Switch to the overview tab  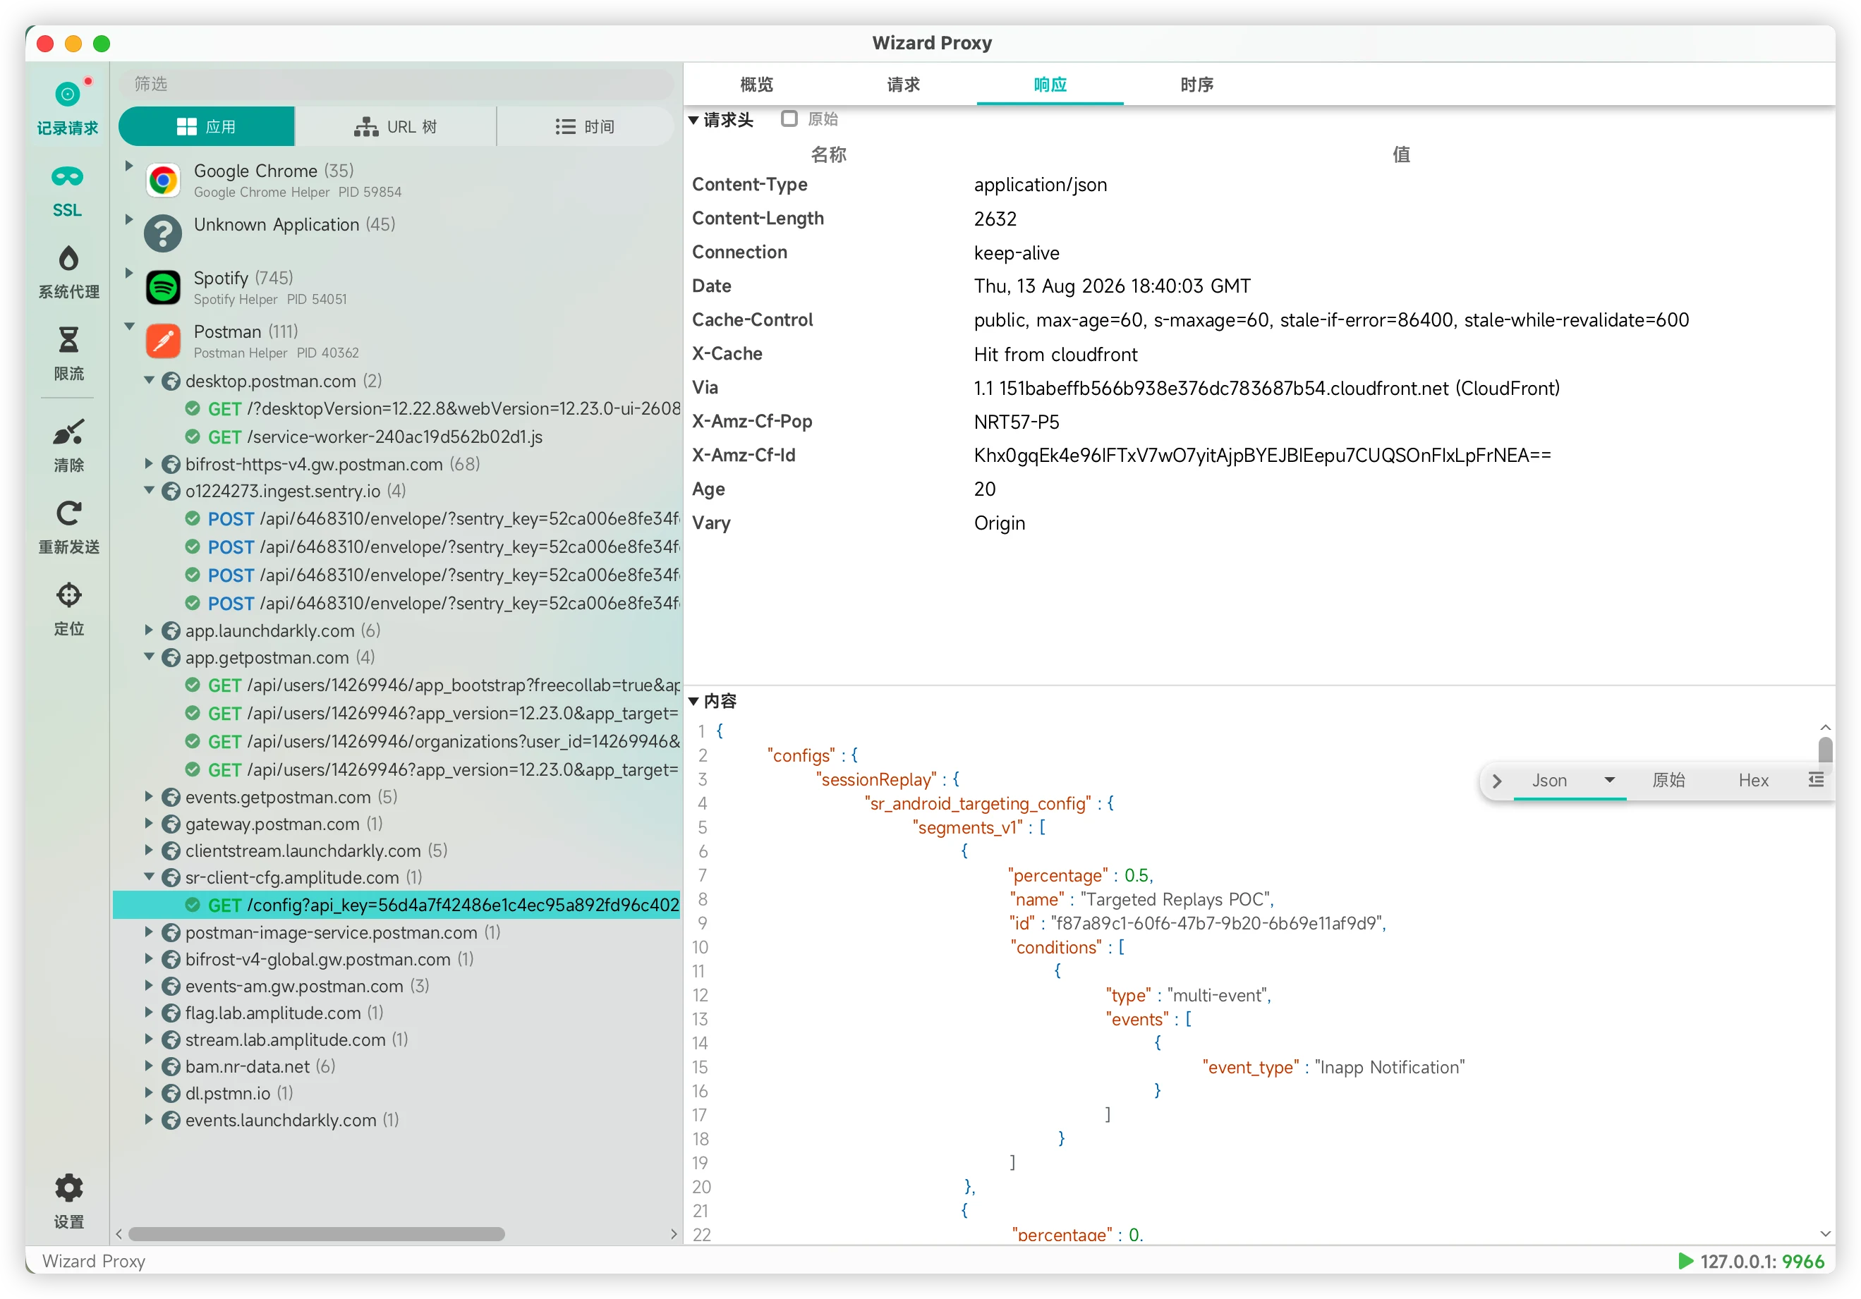click(x=757, y=85)
